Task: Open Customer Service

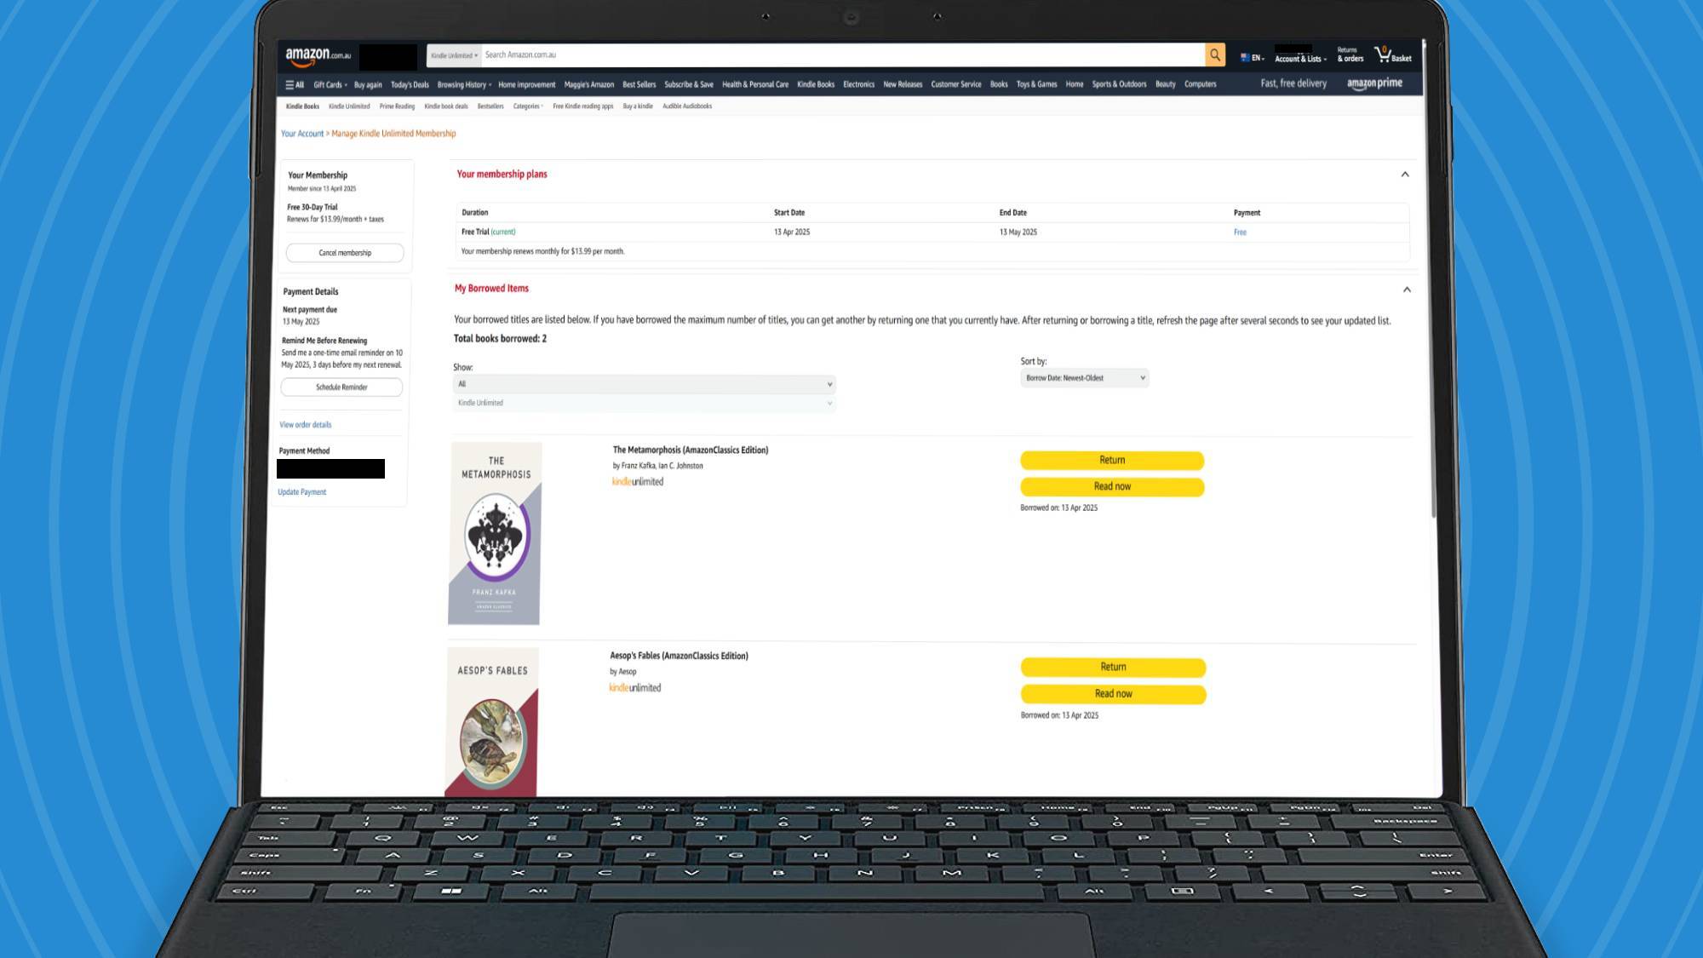Action: pos(956,84)
